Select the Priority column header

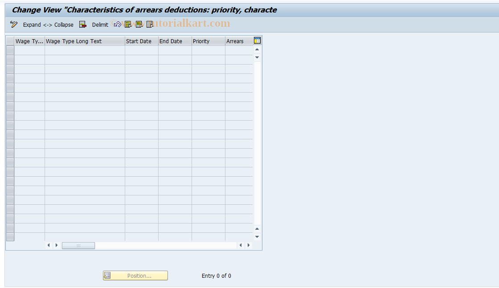coord(209,41)
